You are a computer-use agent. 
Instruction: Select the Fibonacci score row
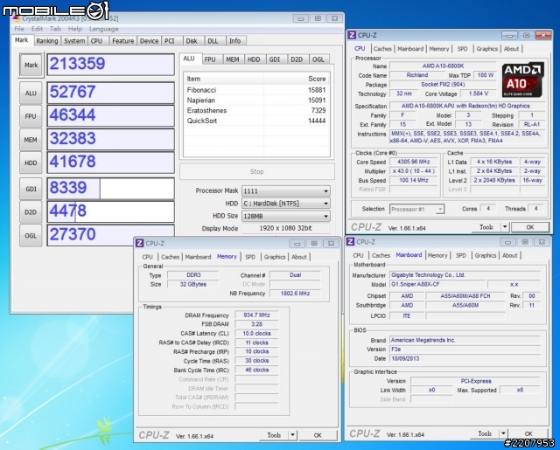click(256, 90)
